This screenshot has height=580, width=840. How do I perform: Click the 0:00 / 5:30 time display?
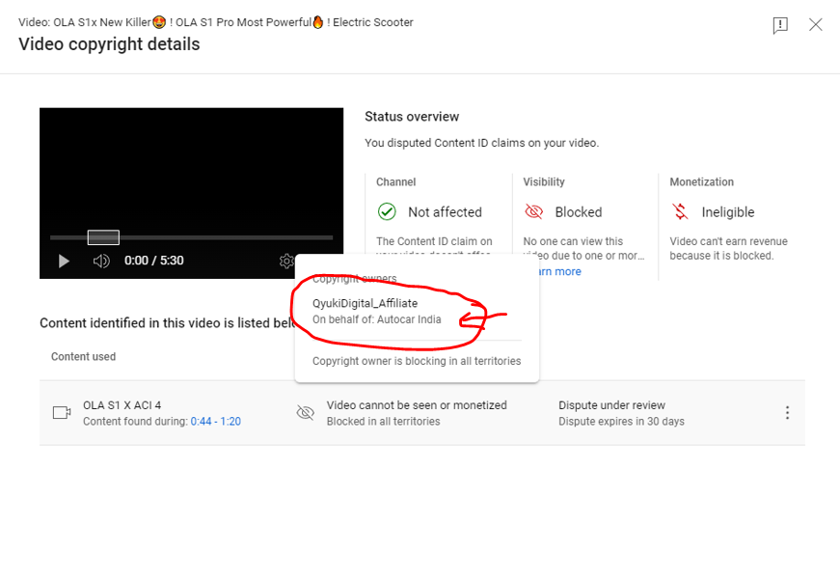(153, 261)
